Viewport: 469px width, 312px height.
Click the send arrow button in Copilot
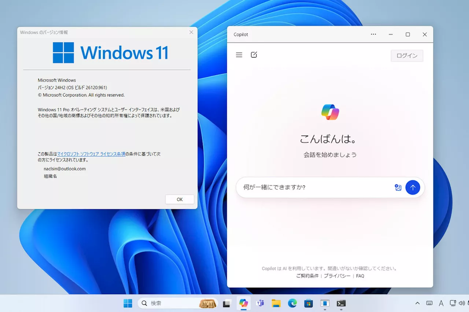(413, 188)
